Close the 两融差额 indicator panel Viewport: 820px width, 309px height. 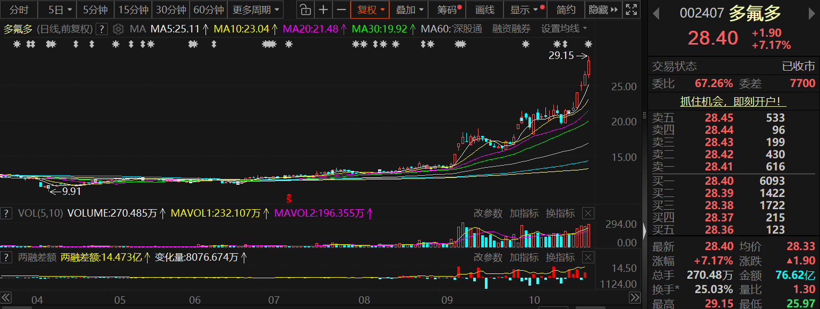[588, 257]
